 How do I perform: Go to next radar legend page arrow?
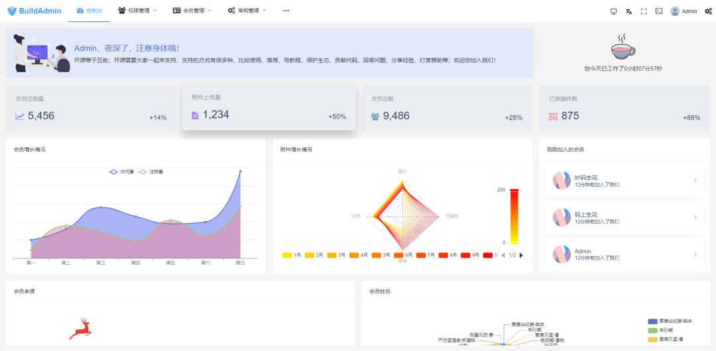point(521,255)
